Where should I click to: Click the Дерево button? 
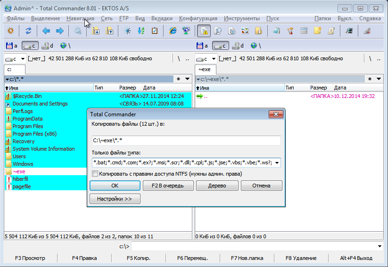pos(217,186)
